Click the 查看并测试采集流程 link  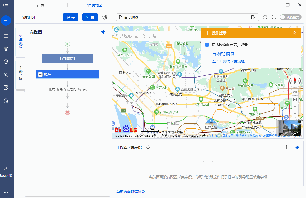pyautogui.click(x=228, y=61)
